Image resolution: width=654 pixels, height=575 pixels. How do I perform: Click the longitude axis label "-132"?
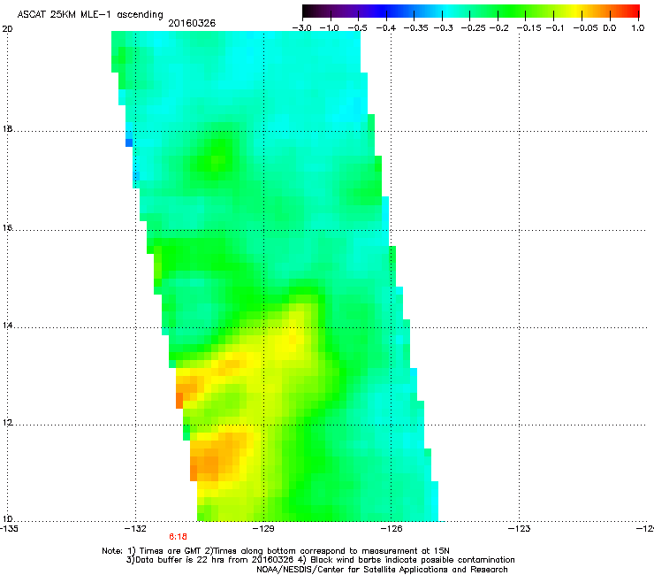tap(135, 529)
